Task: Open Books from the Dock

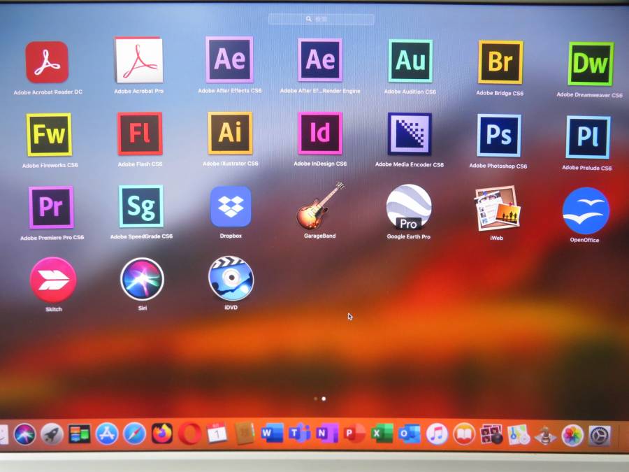Action: point(464,434)
